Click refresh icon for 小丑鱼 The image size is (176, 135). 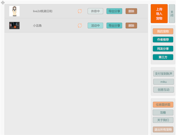(80, 26)
